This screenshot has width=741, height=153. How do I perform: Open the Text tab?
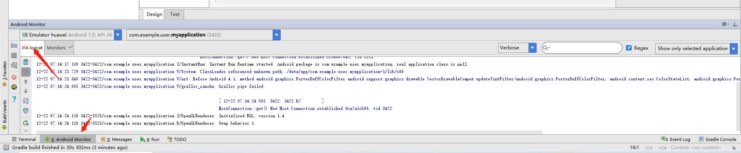coord(174,14)
